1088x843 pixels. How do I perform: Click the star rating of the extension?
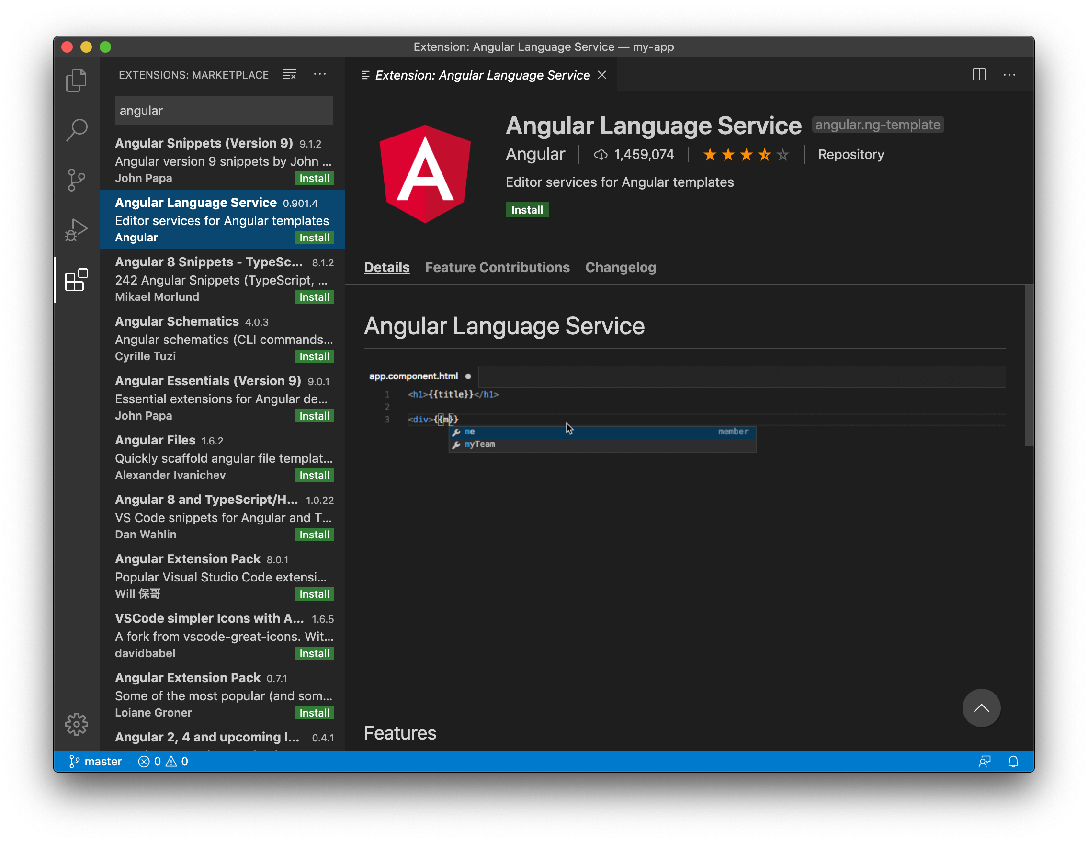coord(746,154)
